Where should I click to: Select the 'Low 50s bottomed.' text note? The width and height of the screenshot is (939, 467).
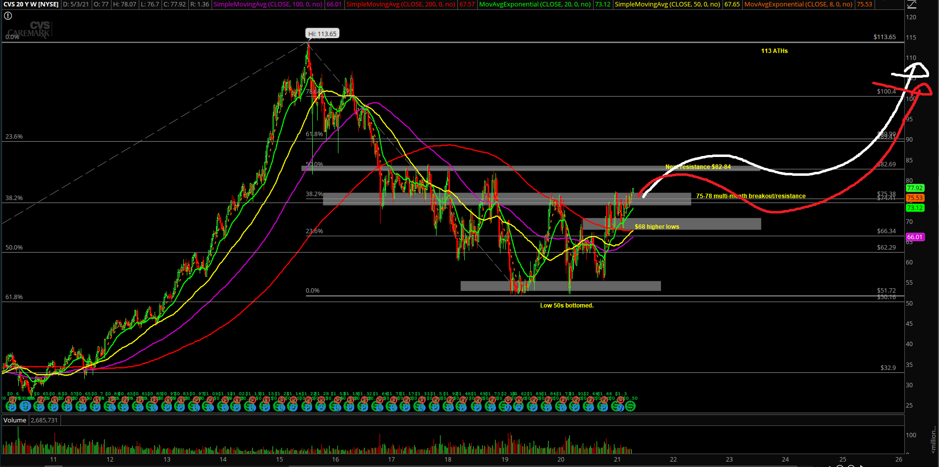[566, 306]
